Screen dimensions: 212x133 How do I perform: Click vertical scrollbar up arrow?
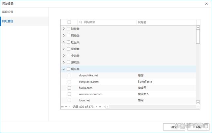198,27
